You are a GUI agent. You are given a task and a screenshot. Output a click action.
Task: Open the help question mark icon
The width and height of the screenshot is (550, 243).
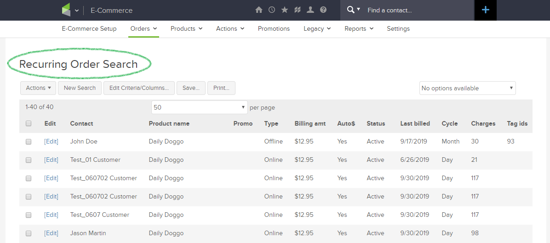coord(323,10)
